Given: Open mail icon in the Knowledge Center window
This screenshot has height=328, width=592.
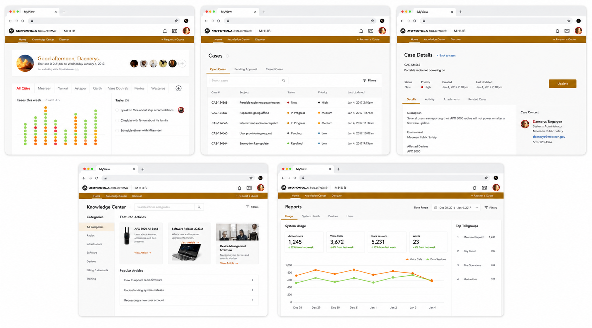Looking at the screenshot, I should pos(249,188).
